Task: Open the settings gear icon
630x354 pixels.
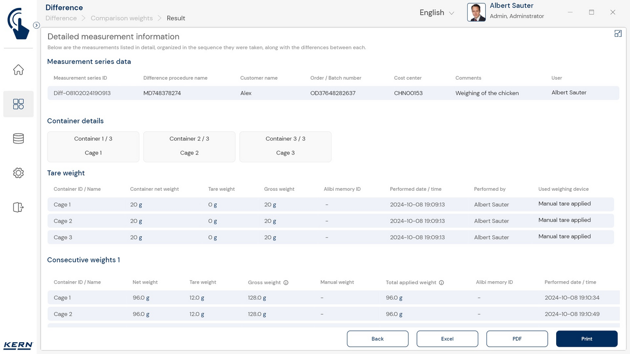Action: tap(18, 173)
